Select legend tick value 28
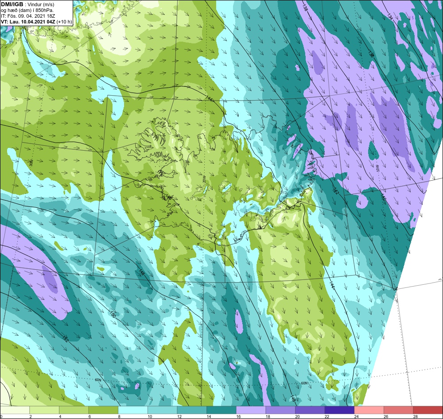443x419 pixels. point(416,416)
